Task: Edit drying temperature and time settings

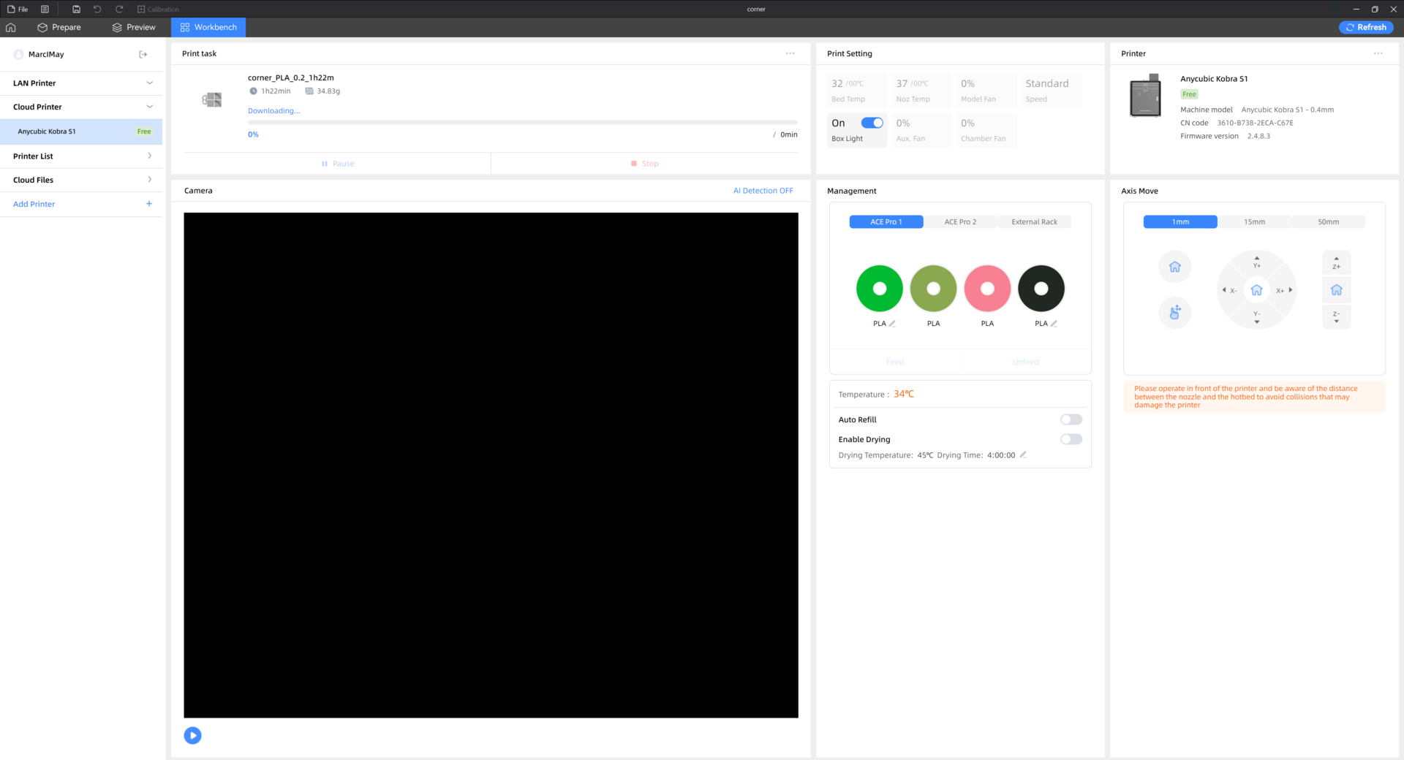Action: pos(1023,455)
